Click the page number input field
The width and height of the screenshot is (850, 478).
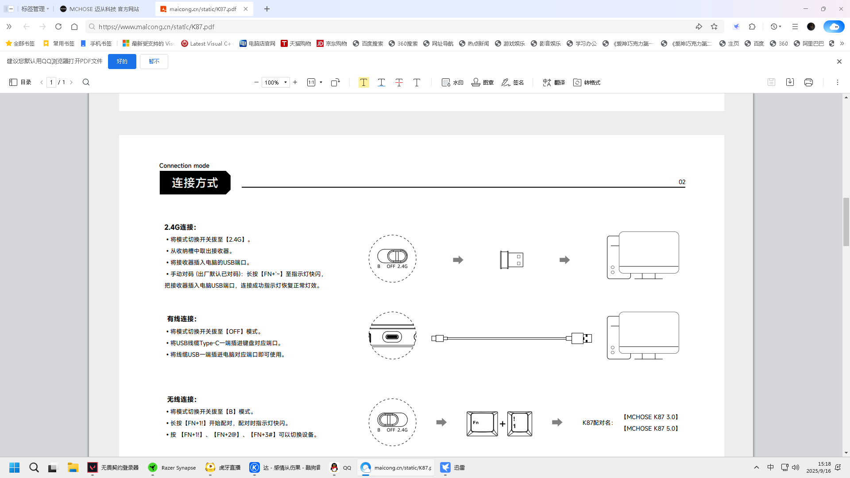click(x=51, y=82)
